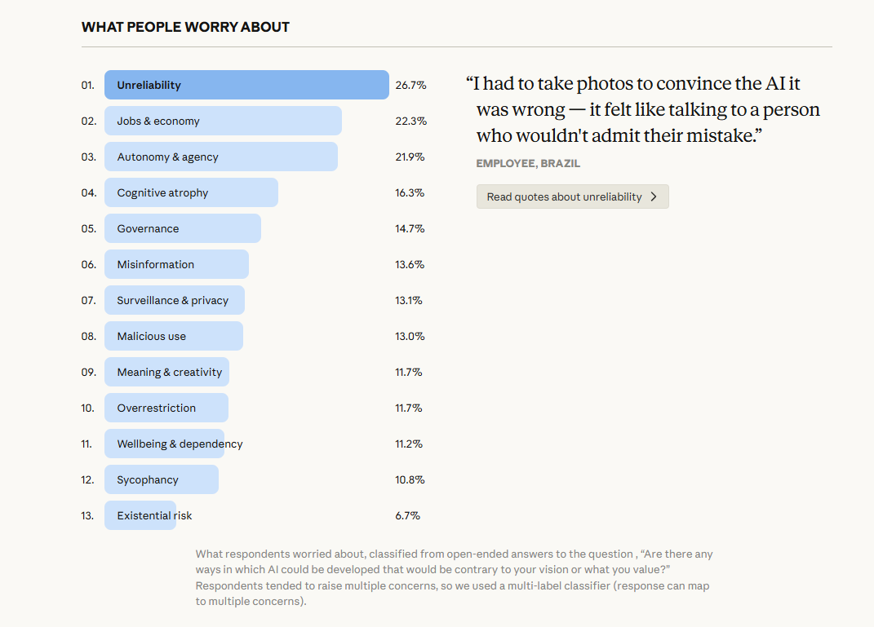Viewport: 874px width, 627px height.
Task: Click chevron arrow in quotes button
Action: pyautogui.click(x=654, y=196)
